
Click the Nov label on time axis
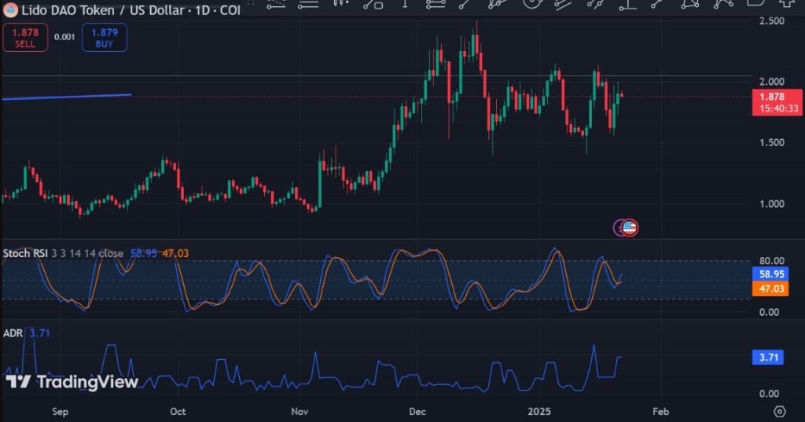[x=300, y=412]
